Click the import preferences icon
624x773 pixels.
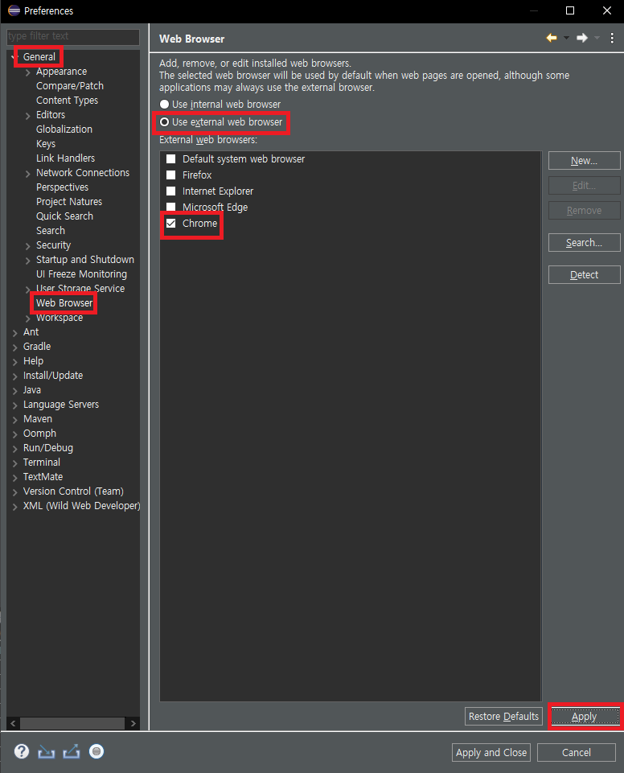tap(47, 751)
